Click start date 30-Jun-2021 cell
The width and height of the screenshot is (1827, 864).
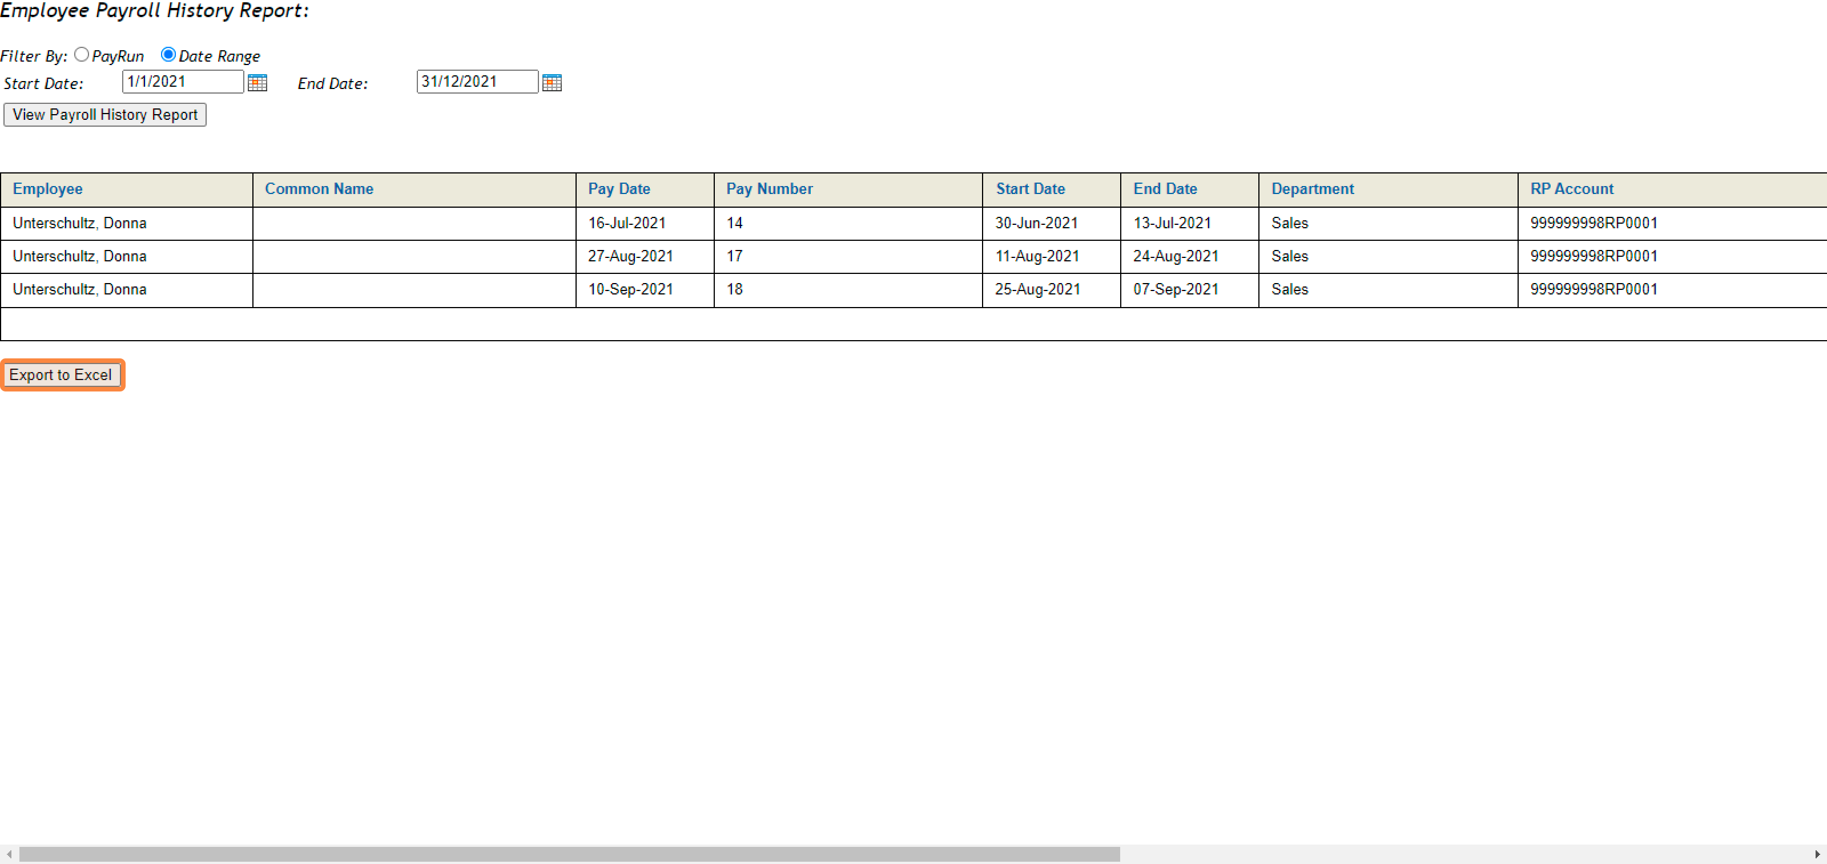coord(1051,223)
